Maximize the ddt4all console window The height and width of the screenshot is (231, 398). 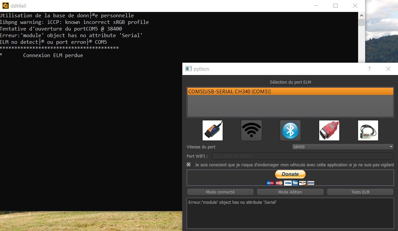click(336, 6)
